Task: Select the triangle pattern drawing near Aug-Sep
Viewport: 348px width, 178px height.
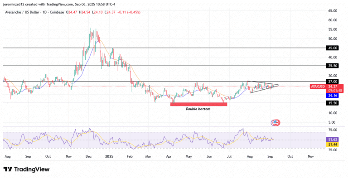Action: point(263,87)
